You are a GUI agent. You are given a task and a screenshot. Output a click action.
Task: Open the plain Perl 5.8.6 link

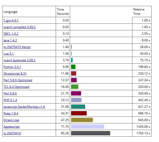pyautogui.click(x=10, y=93)
